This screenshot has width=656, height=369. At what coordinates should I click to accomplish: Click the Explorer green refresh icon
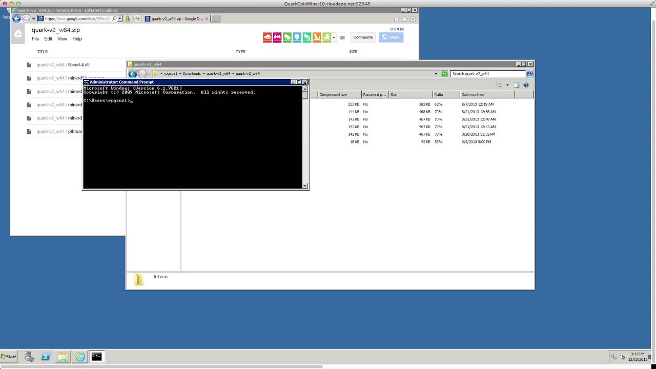click(444, 74)
